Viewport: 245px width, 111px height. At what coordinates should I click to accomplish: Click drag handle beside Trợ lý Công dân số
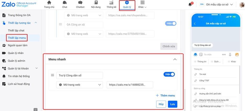pyautogui.click(x=53, y=75)
